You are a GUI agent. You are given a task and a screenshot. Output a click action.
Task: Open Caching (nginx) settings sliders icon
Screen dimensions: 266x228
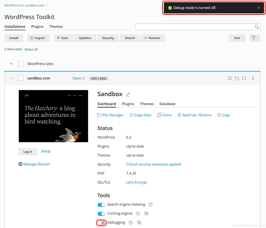point(146,214)
